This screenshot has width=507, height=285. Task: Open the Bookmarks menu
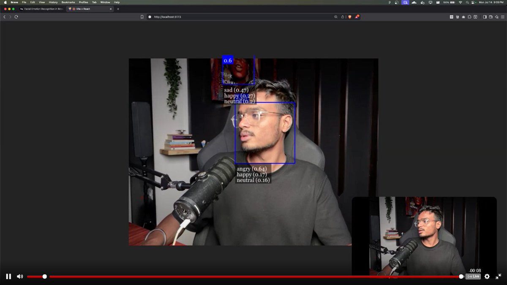coord(68,2)
